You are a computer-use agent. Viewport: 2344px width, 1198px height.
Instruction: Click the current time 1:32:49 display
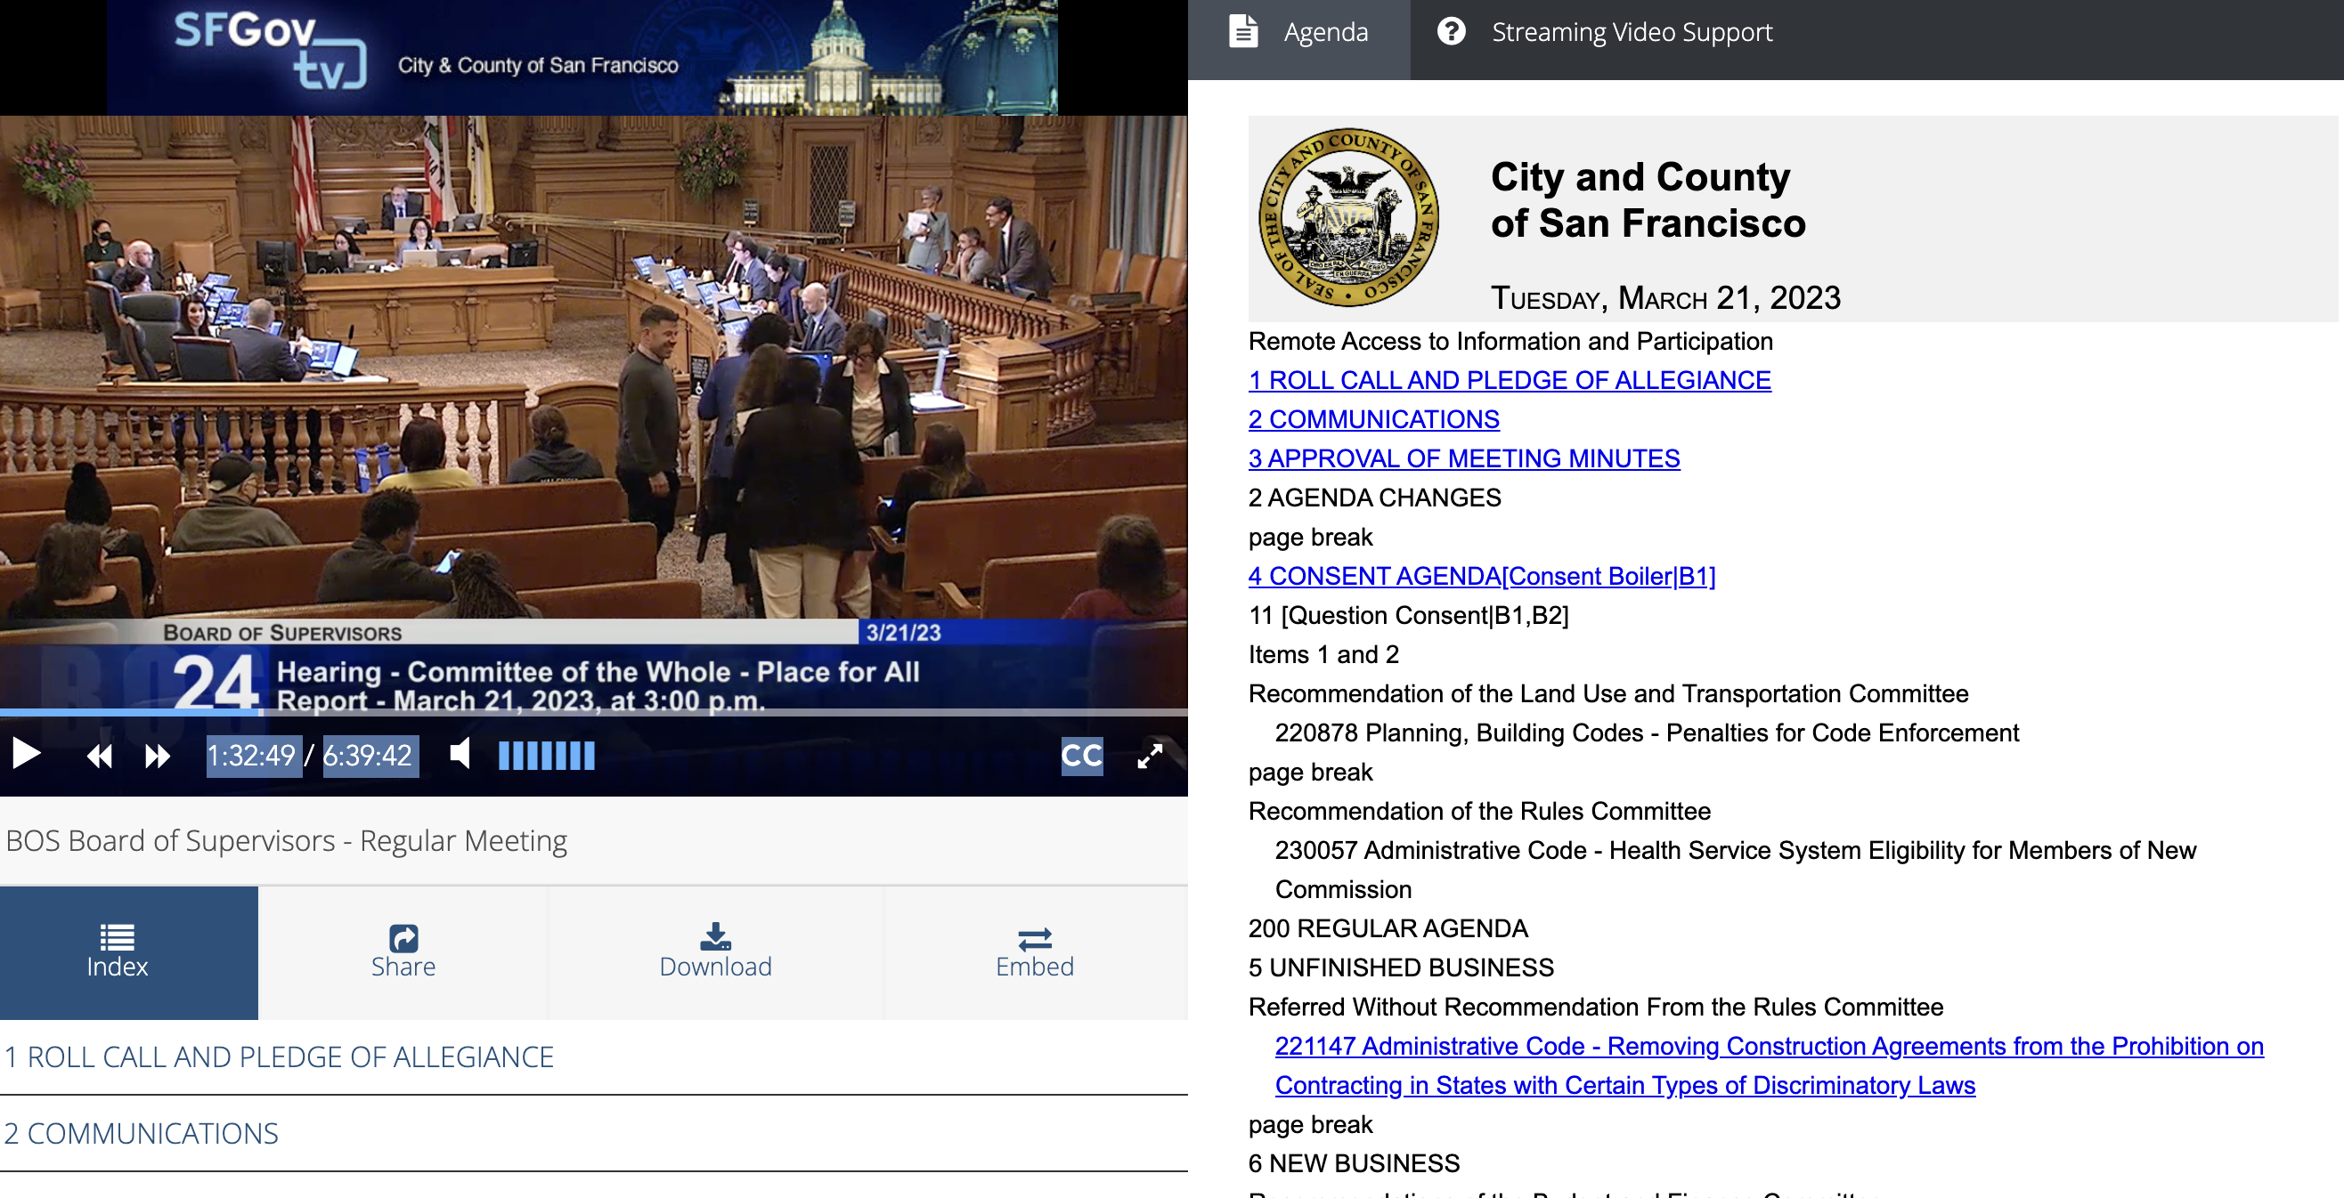click(252, 755)
